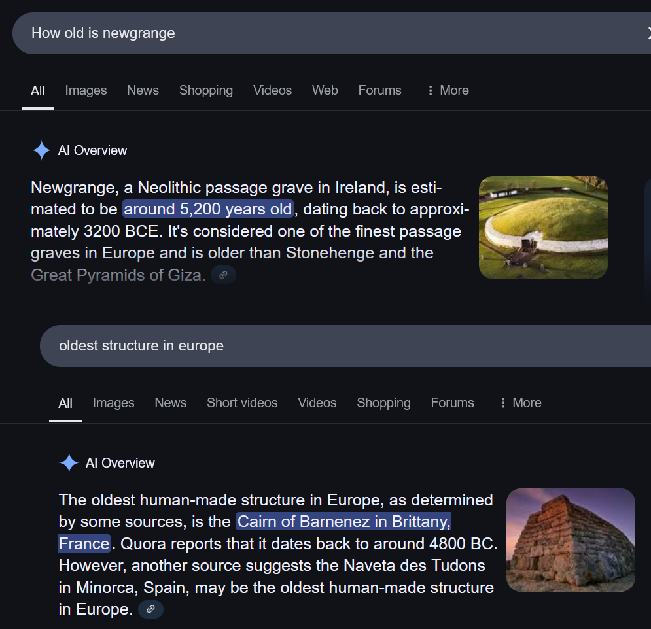Open the More menu in the Newgrange search tabs
The image size is (651, 629).
coord(448,90)
